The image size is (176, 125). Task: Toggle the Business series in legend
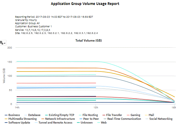click(x=14, y=115)
